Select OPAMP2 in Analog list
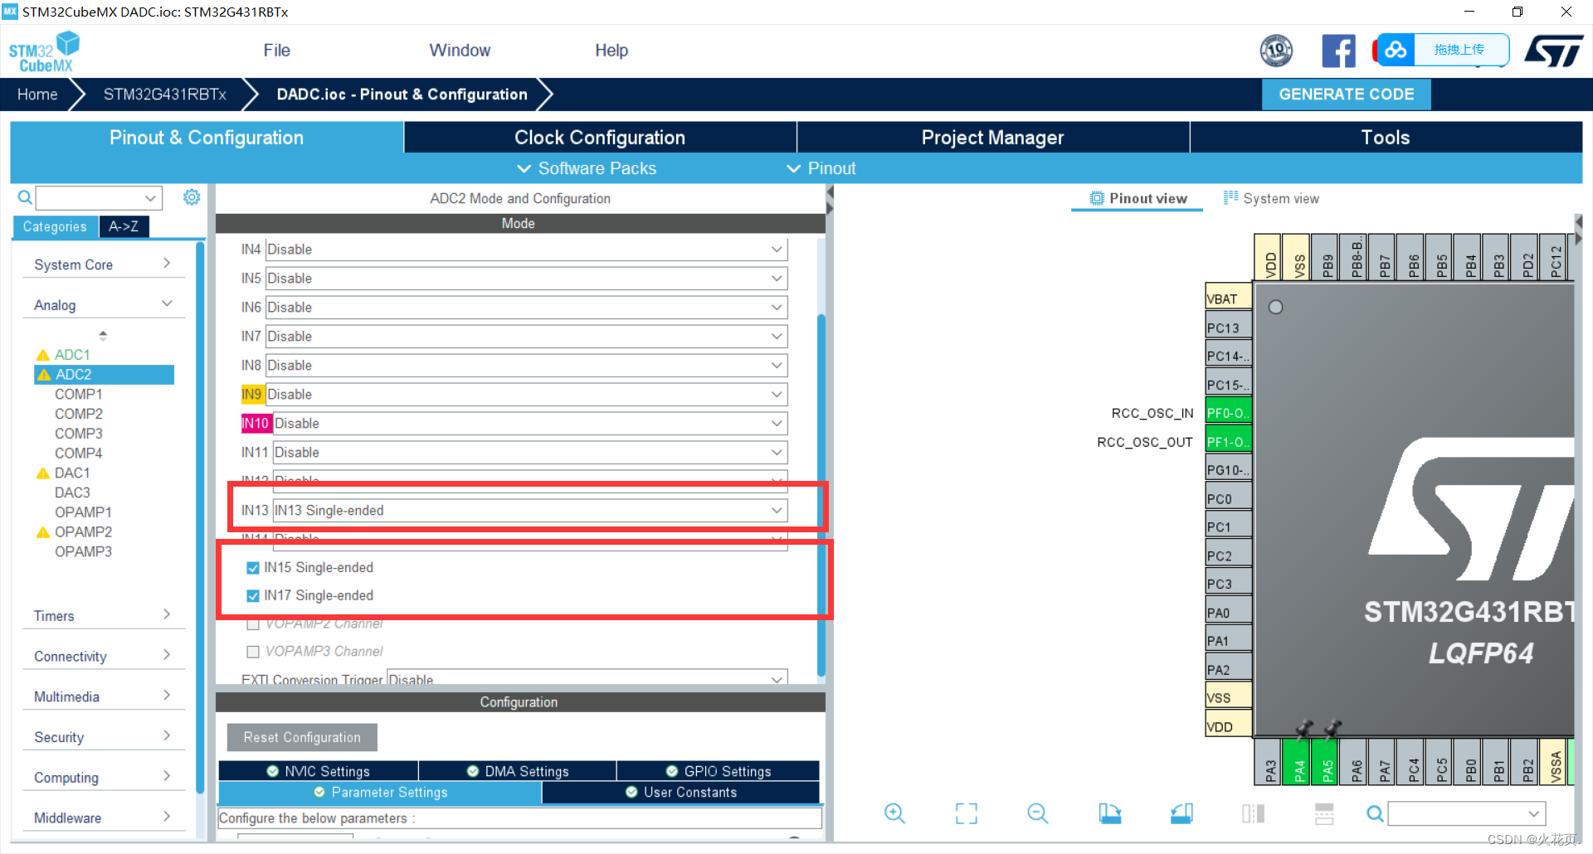This screenshot has height=854, width=1593. tap(83, 531)
